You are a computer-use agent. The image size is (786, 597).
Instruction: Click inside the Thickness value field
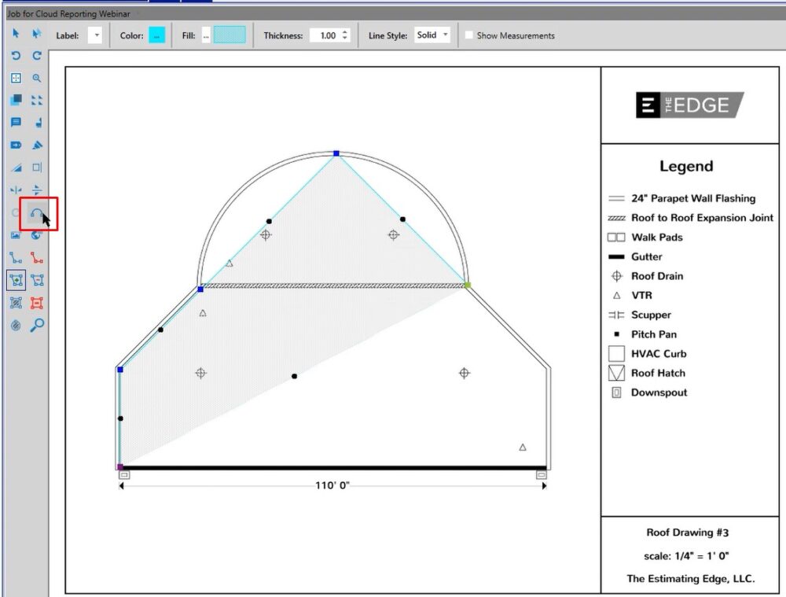326,35
